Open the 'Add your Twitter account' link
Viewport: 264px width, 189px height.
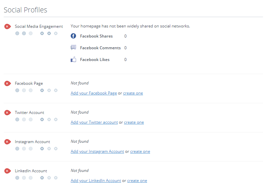(x=94, y=122)
